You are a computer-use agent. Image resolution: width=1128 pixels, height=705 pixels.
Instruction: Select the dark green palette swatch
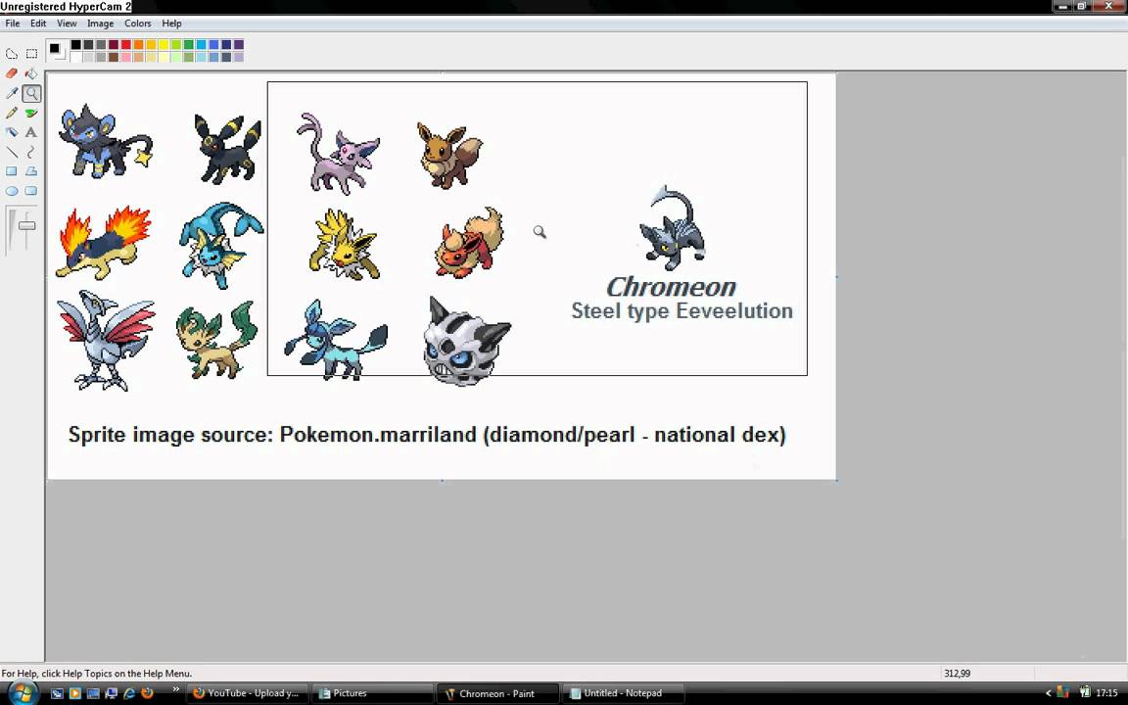tap(188, 45)
